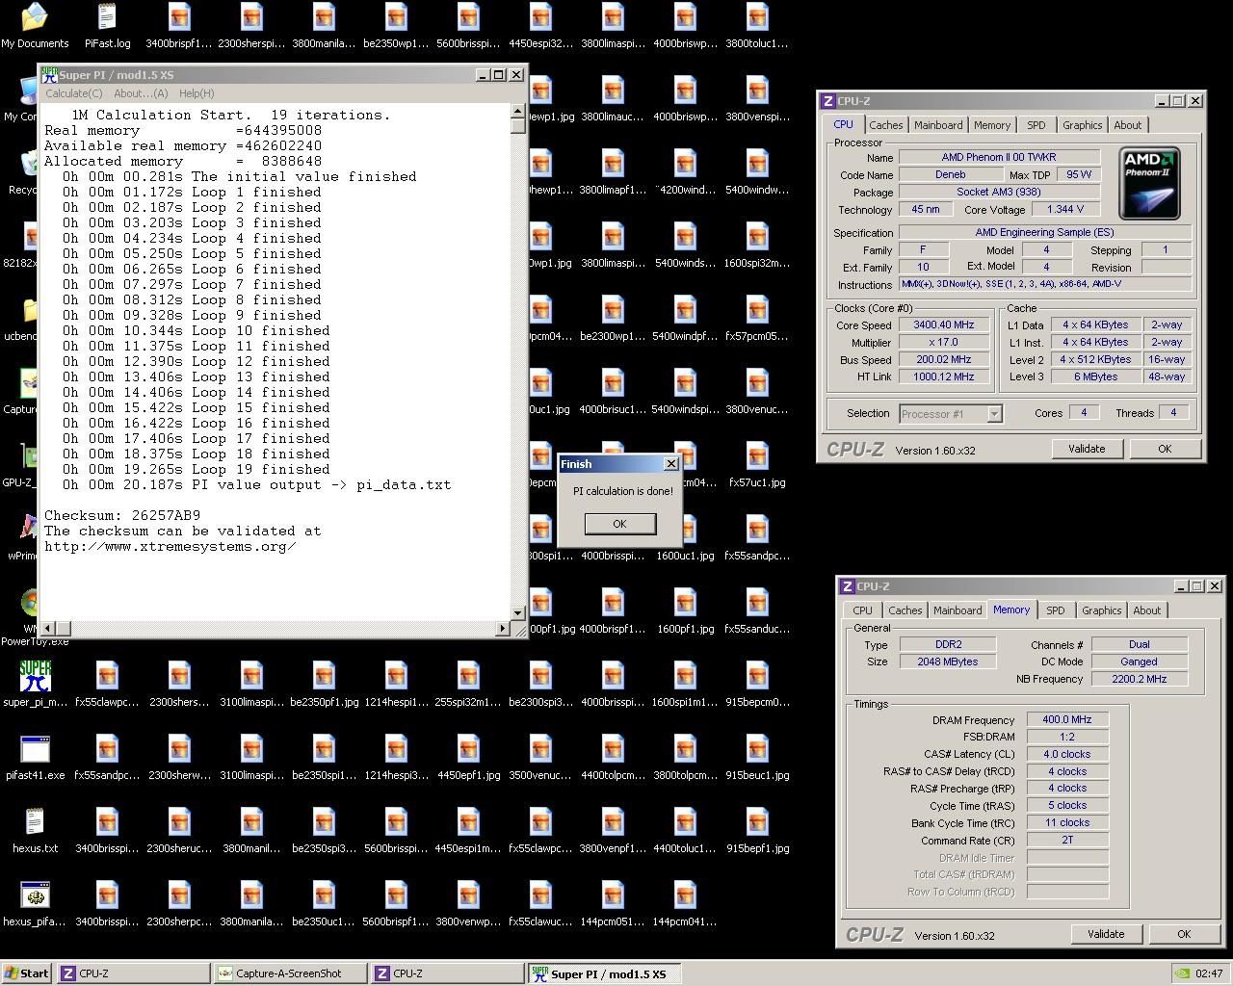Expand the Processor #1 selection dropdown

coord(994,414)
